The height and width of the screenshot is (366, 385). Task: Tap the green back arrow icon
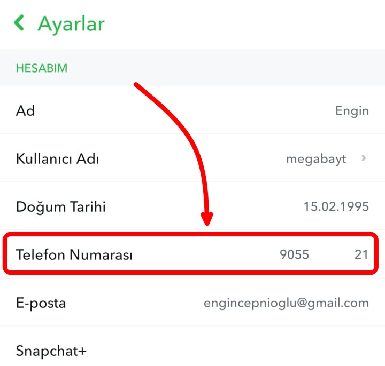point(20,23)
